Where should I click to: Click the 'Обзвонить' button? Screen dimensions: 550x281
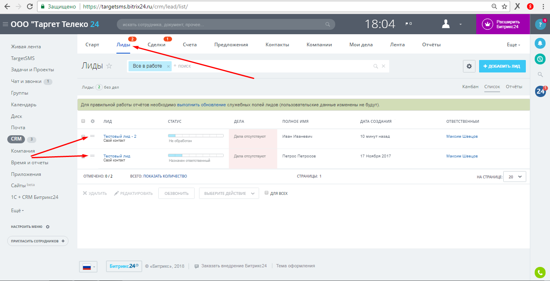click(x=176, y=193)
